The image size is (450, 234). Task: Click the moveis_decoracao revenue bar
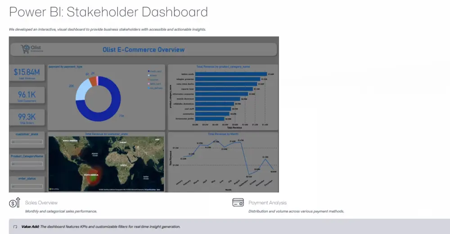(218, 99)
